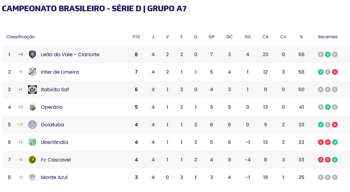Viewport: 350px width, 192px height.
Task: Click the Uberlândia green crest icon
Action: 32,142
